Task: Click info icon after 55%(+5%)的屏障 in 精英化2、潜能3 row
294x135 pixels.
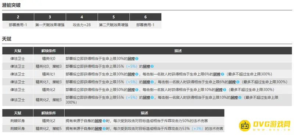Action: pos(152,97)
